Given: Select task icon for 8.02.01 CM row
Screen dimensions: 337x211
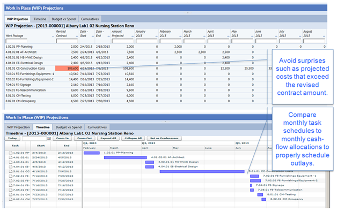Looking at the screenshot, I should [11, 199].
